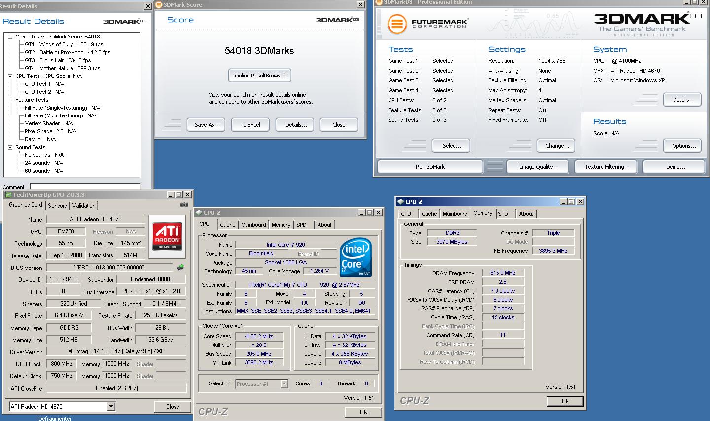This screenshot has width=710, height=421.
Task: Open the About tab in the CPU-Z Memory window
Action: [526, 214]
